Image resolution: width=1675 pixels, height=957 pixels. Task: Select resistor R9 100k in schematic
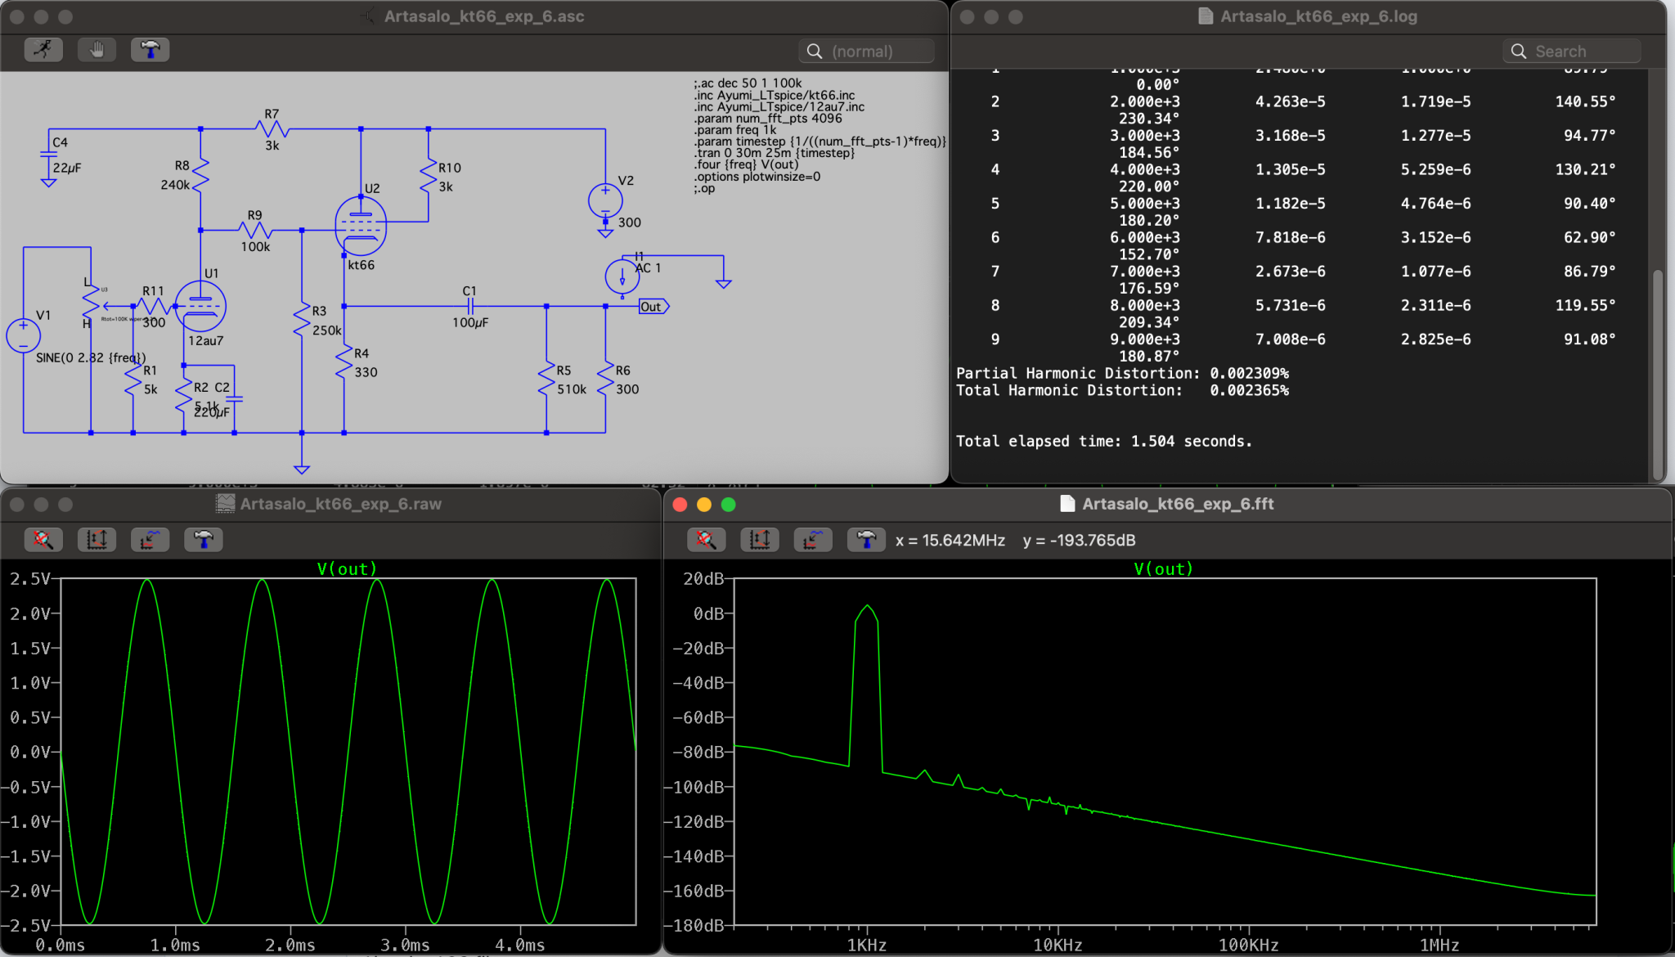(x=255, y=231)
